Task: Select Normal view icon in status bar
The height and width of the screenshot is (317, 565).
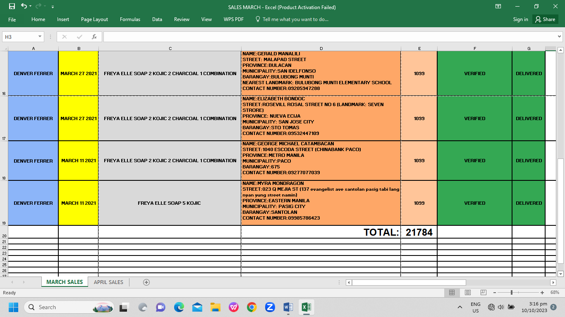Action: click(452, 292)
